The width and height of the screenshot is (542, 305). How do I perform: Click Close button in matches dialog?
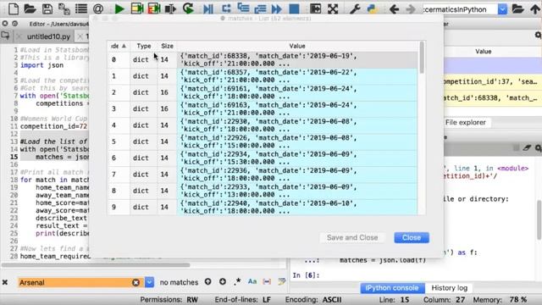(x=412, y=237)
